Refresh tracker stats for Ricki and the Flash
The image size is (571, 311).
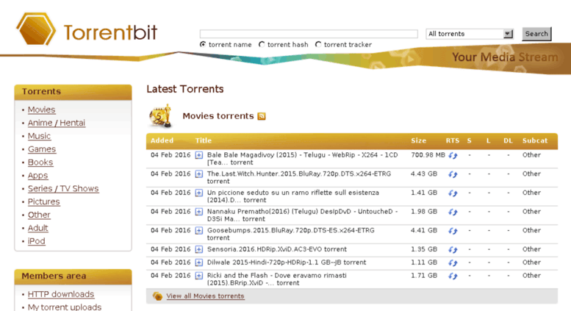click(x=453, y=276)
